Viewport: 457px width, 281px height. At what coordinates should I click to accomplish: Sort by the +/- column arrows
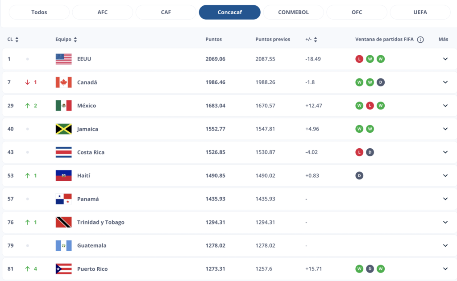click(x=316, y=40)
